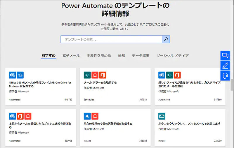Click envelope icon on メモをメールで送信 card

(162, 116)
